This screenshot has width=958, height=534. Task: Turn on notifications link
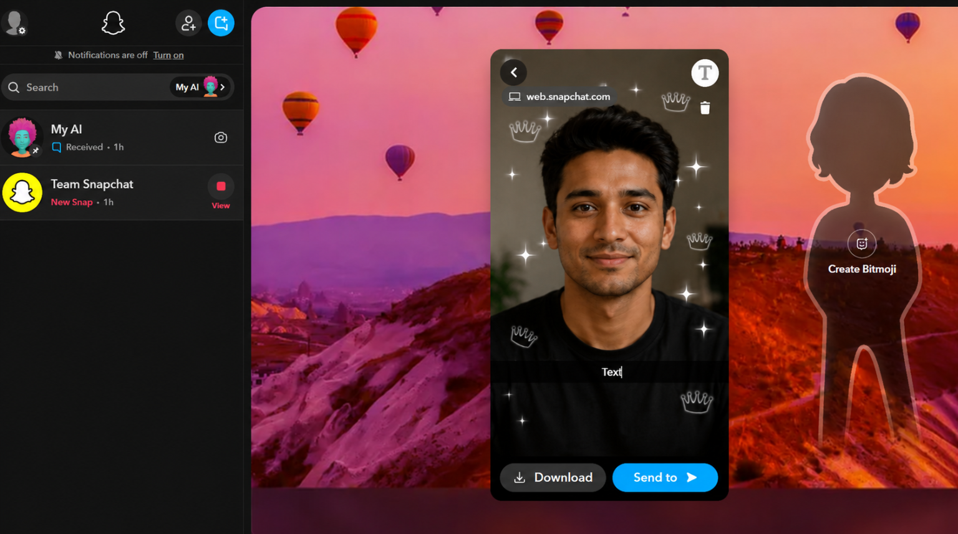168,55
